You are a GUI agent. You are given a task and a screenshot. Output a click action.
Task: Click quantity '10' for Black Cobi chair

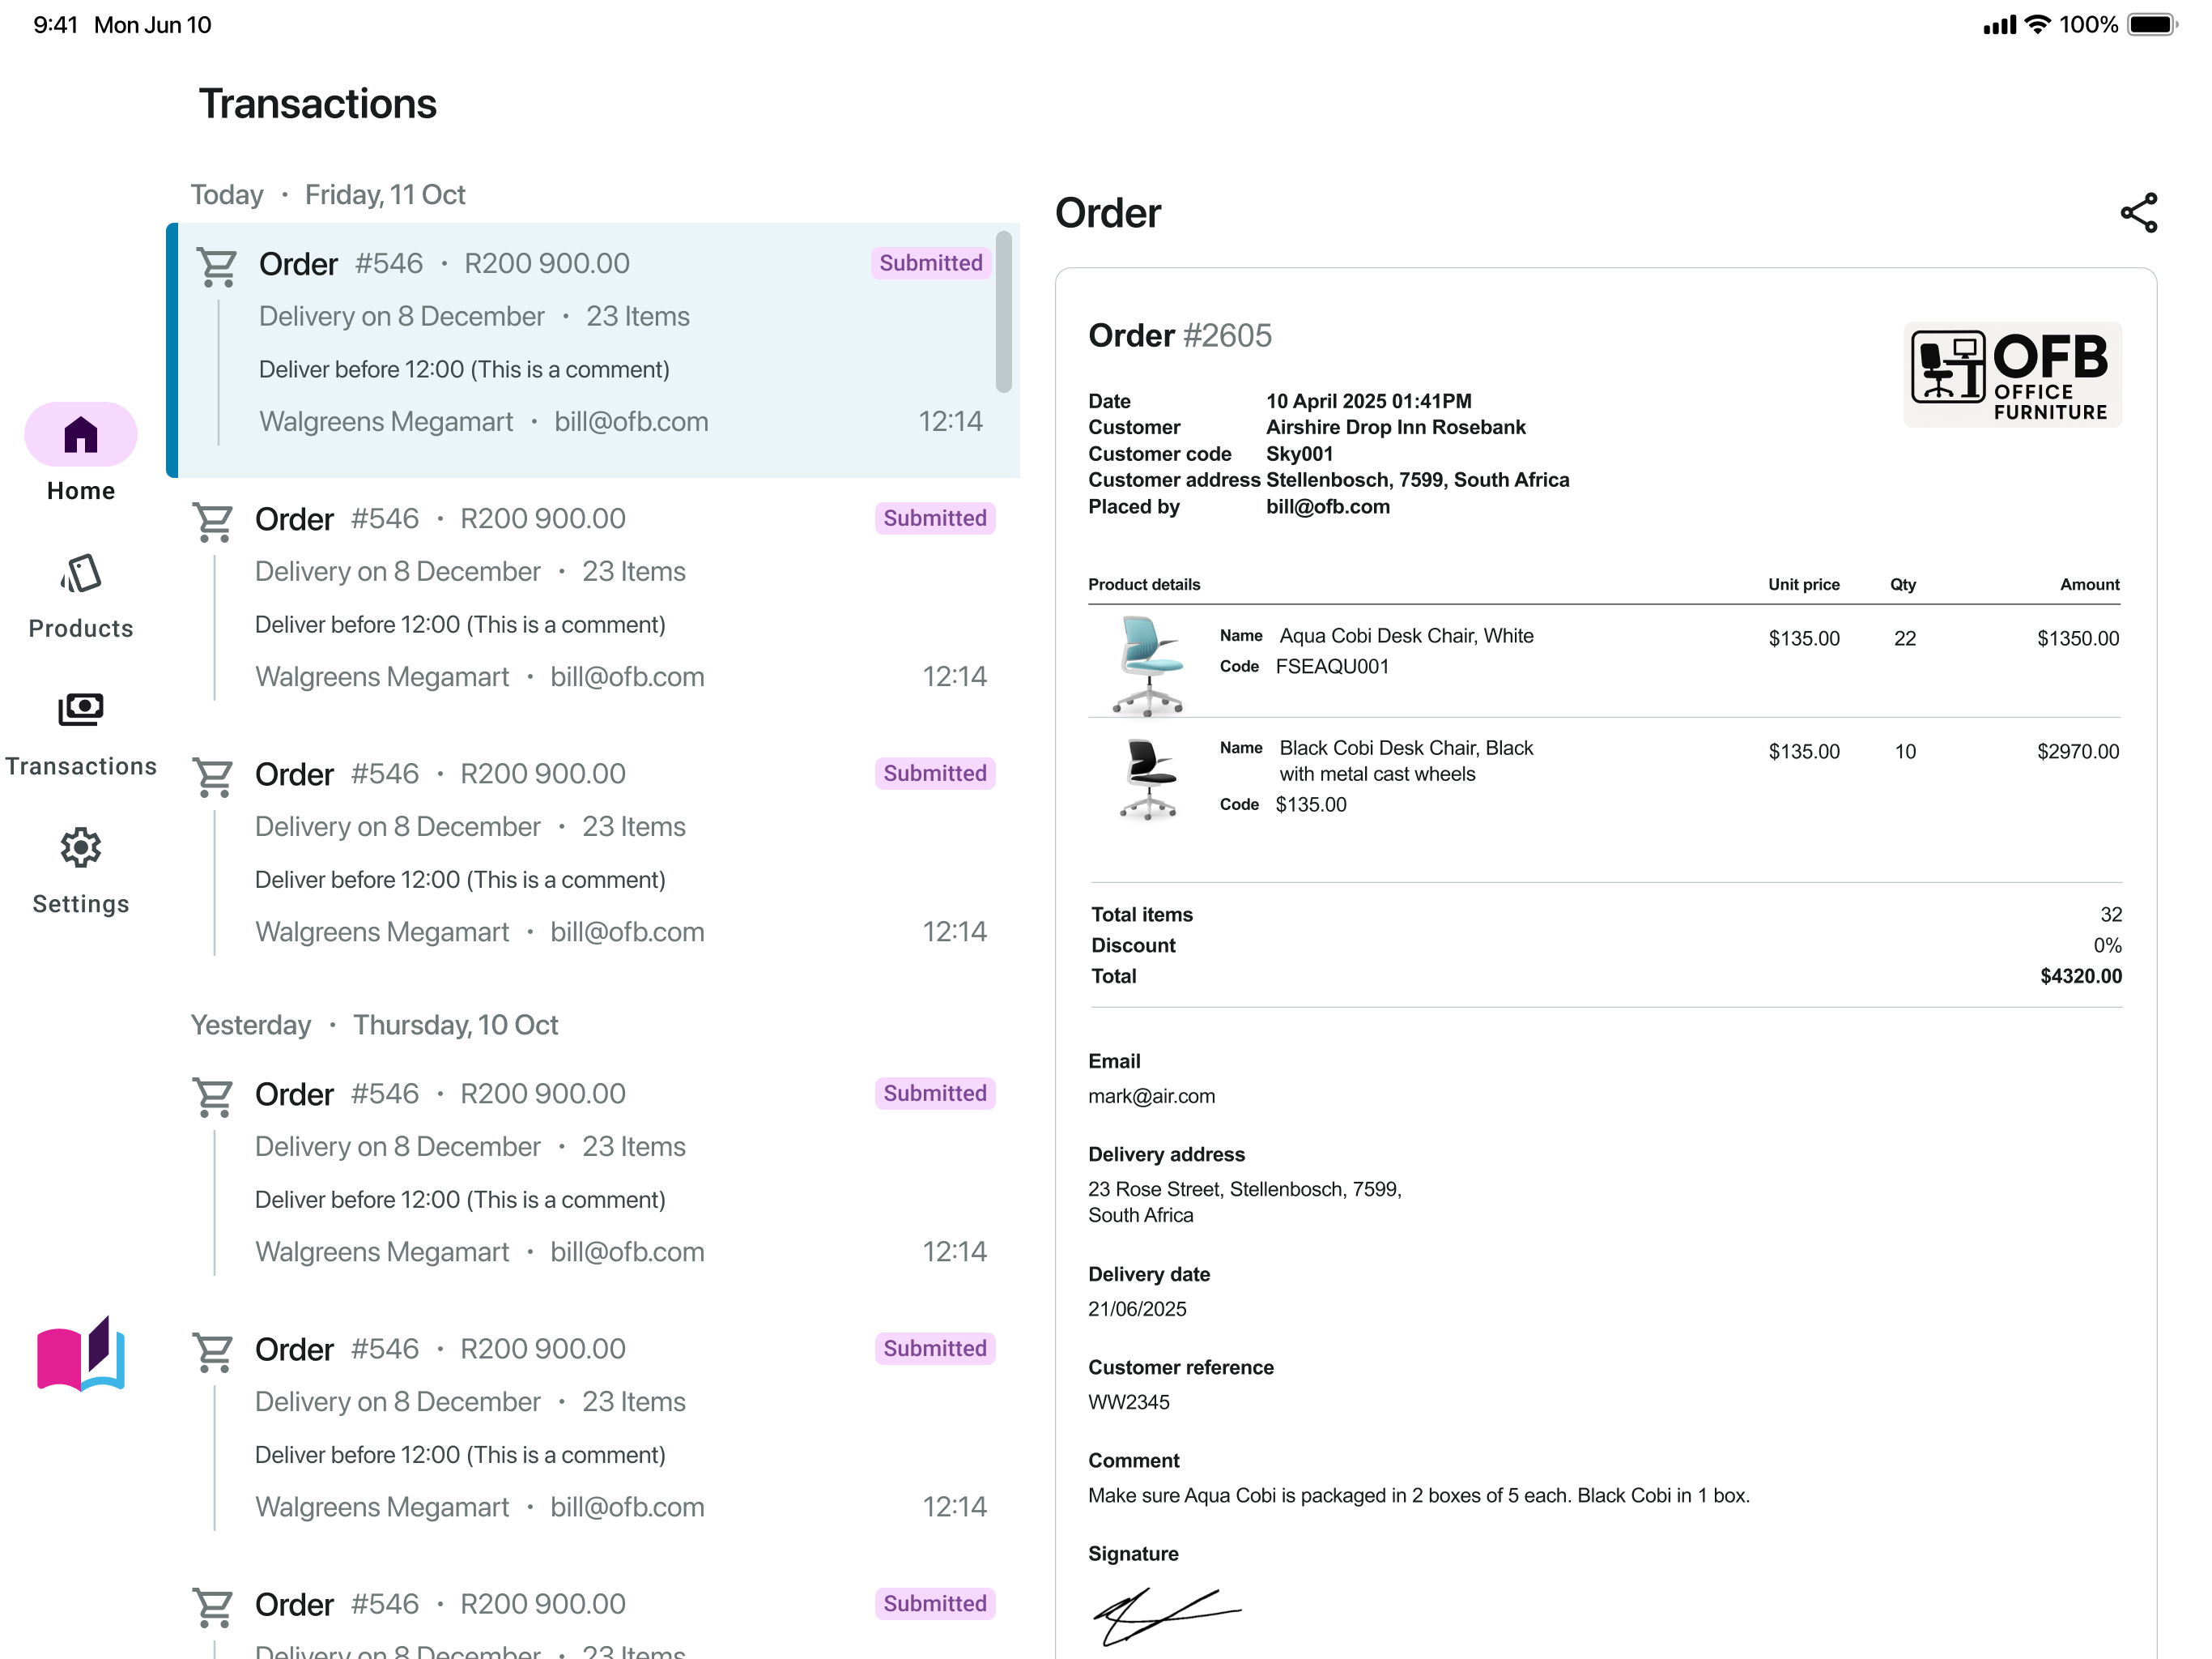click(1905, 752)
